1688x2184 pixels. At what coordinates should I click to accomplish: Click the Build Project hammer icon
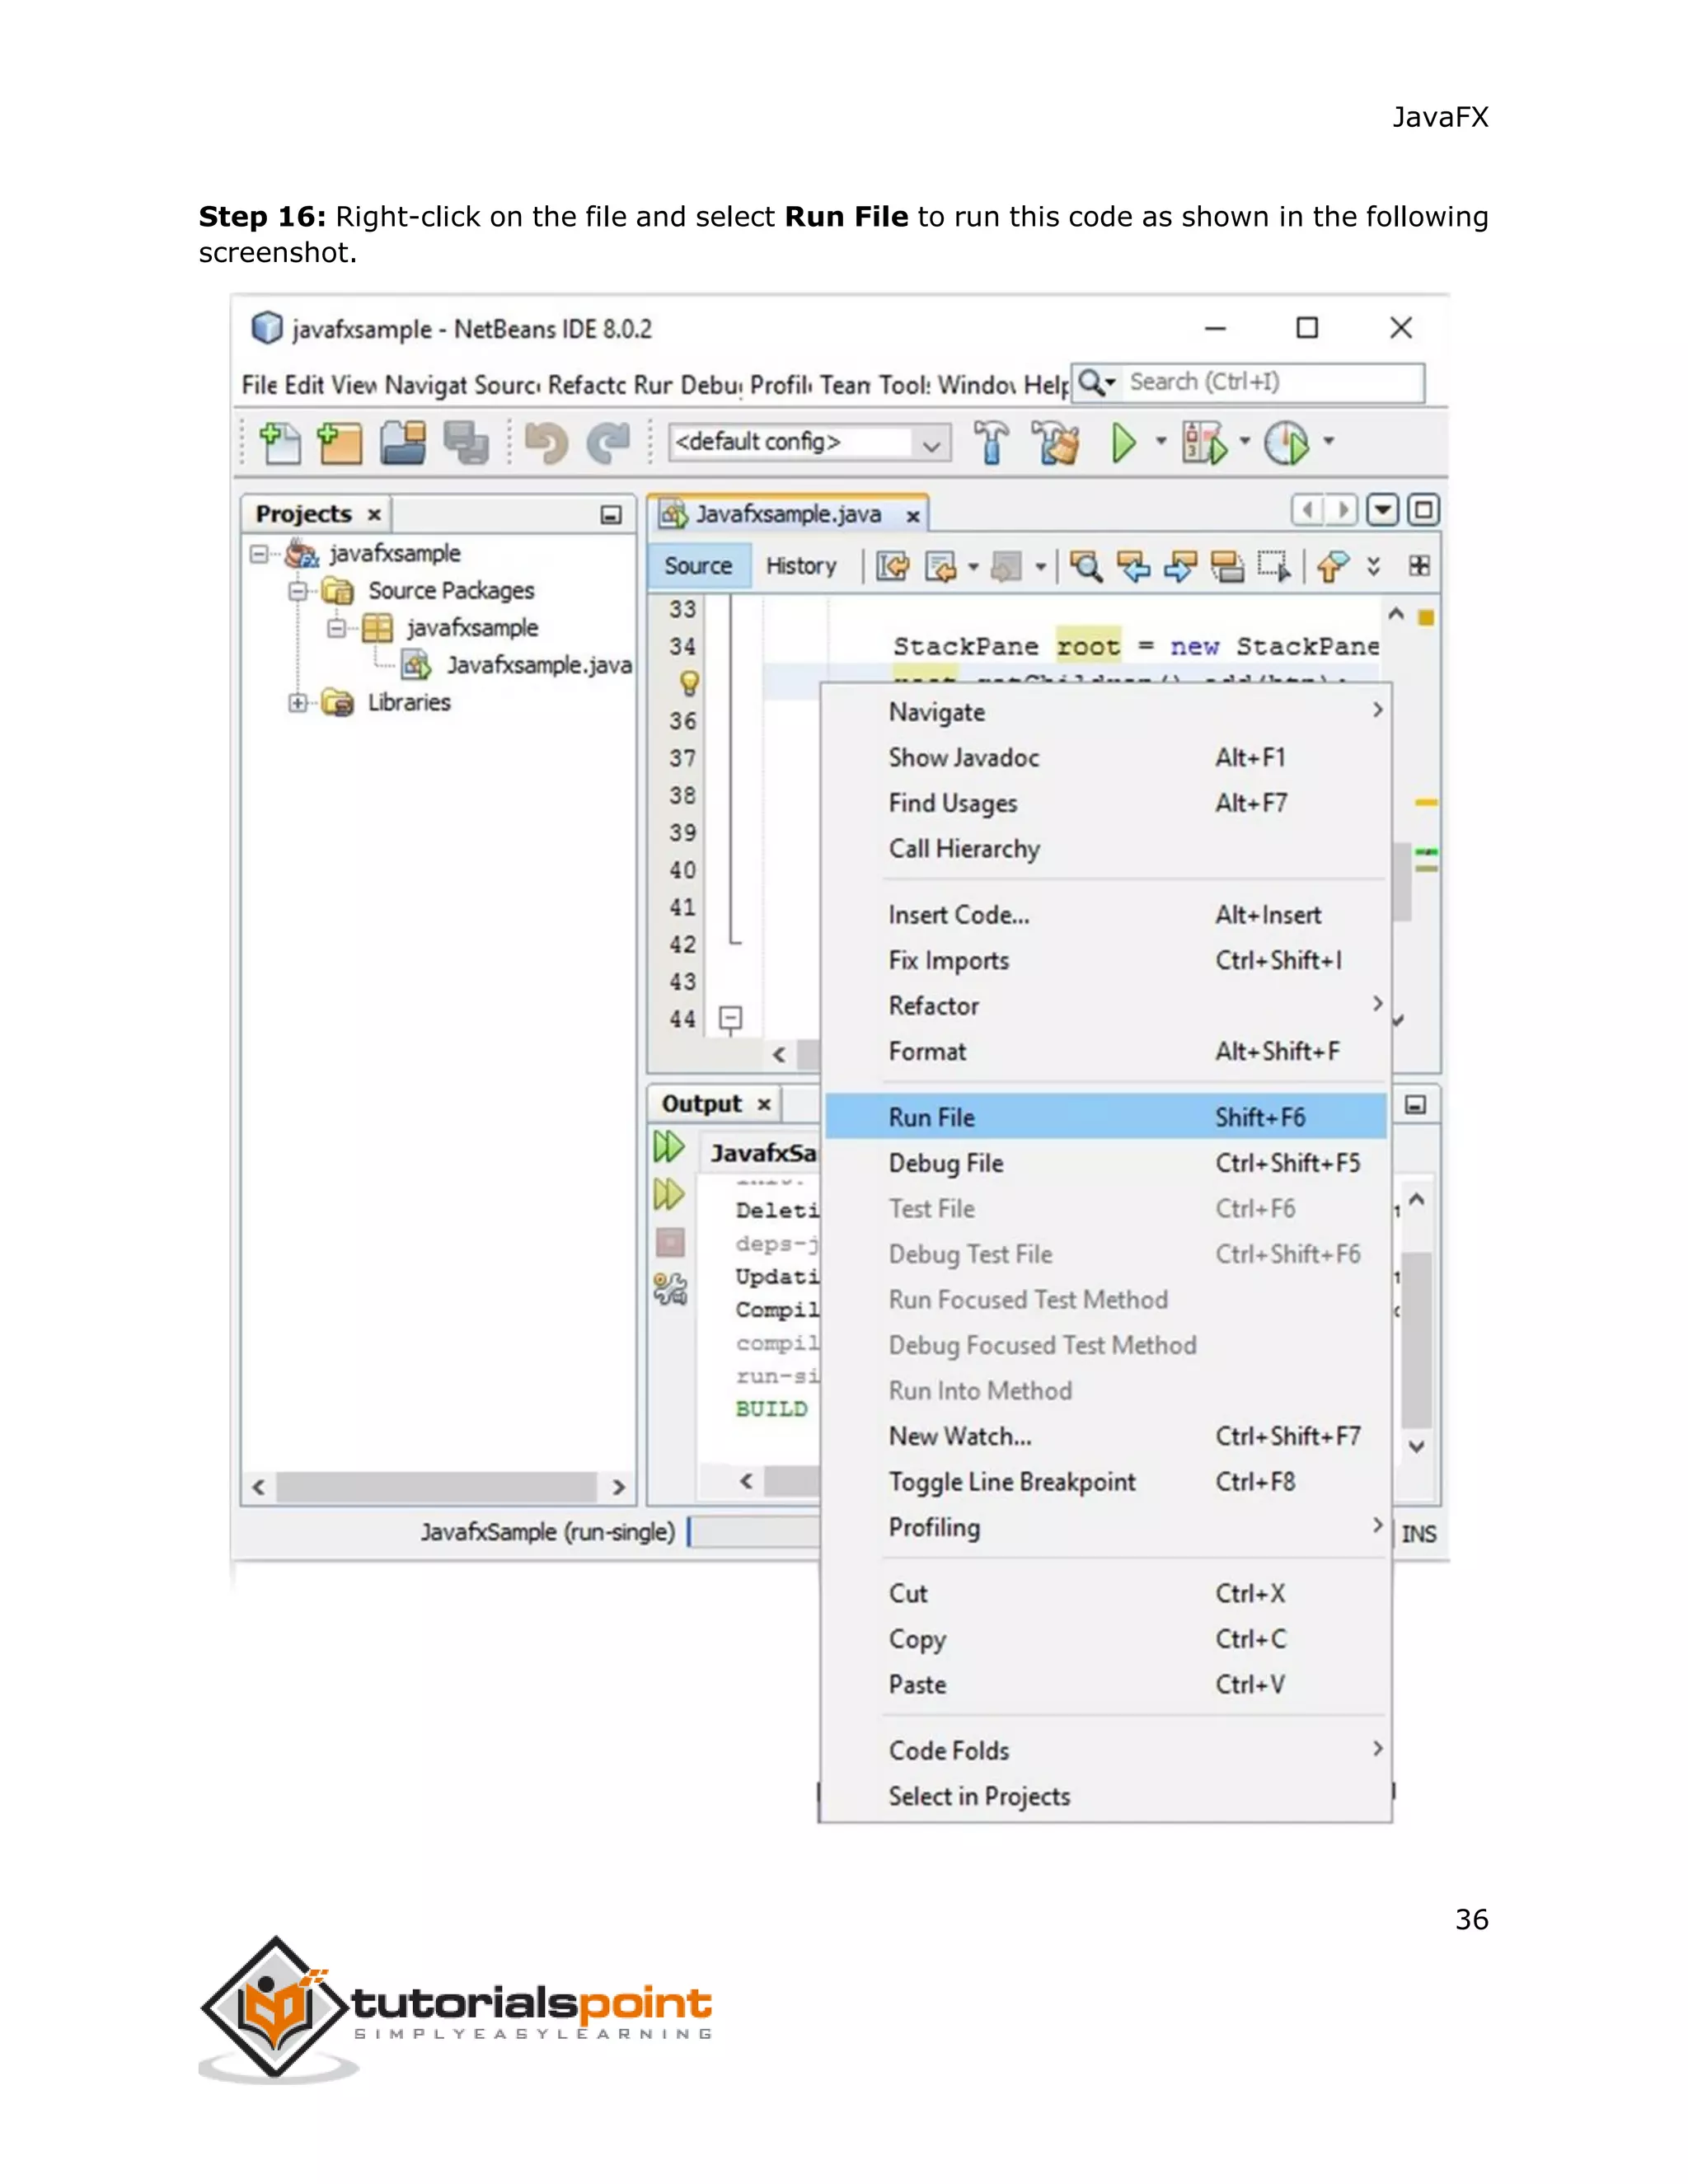(991, 442)
